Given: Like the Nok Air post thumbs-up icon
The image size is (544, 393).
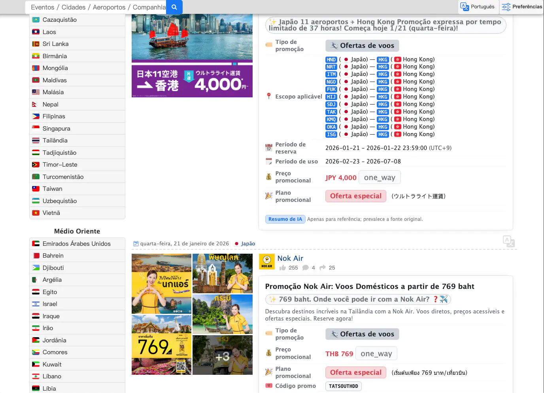Looking at the screenshot, I should [282, 268].
